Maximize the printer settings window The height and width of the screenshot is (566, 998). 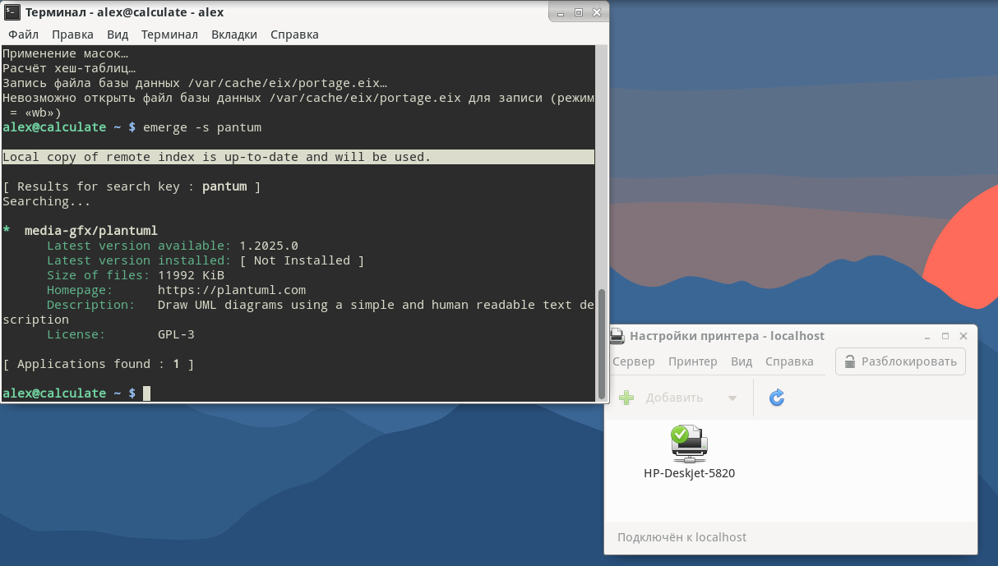point(945,336)
